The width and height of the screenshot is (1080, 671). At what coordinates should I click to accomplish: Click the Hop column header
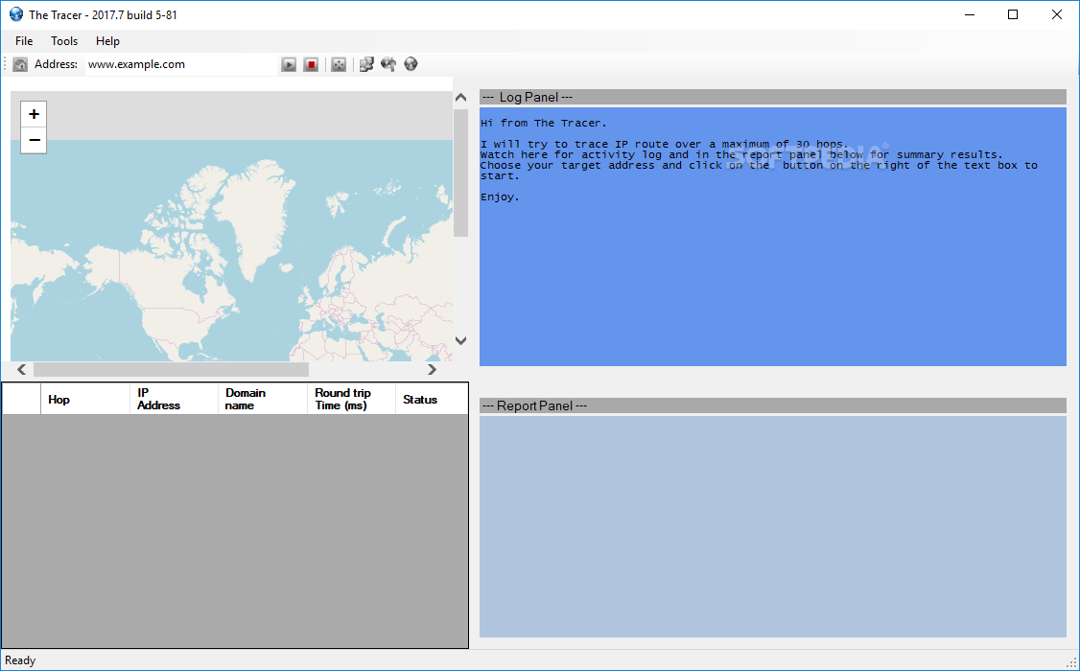point(85,399)
